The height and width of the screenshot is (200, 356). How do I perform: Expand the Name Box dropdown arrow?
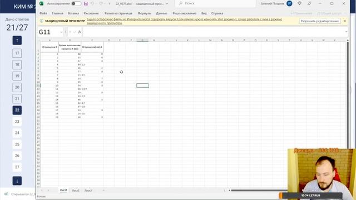(61, 32)
